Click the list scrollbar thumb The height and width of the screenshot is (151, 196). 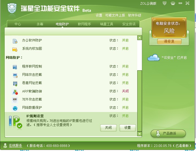[139, 101]
